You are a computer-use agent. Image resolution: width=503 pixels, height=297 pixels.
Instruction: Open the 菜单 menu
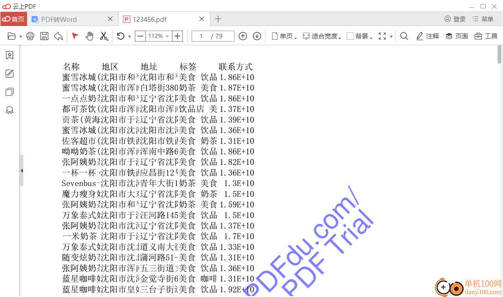click(483, 19)
